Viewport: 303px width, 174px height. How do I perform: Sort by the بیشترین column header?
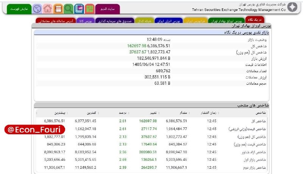tap(60, 113)
